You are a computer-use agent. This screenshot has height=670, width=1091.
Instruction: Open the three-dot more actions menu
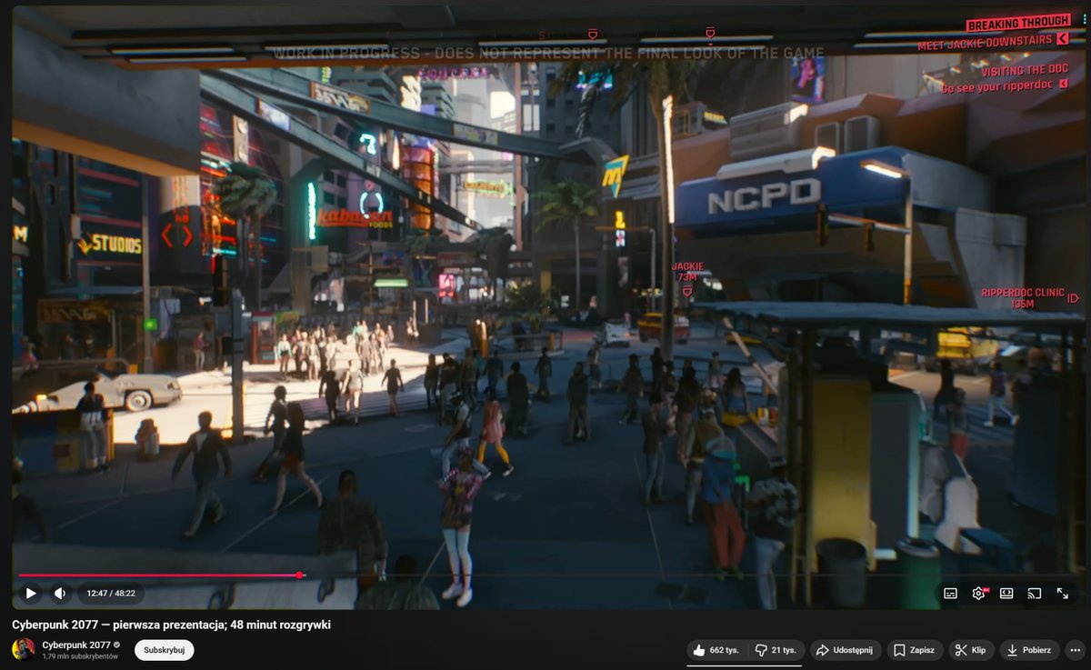(x=1076, y=650)
